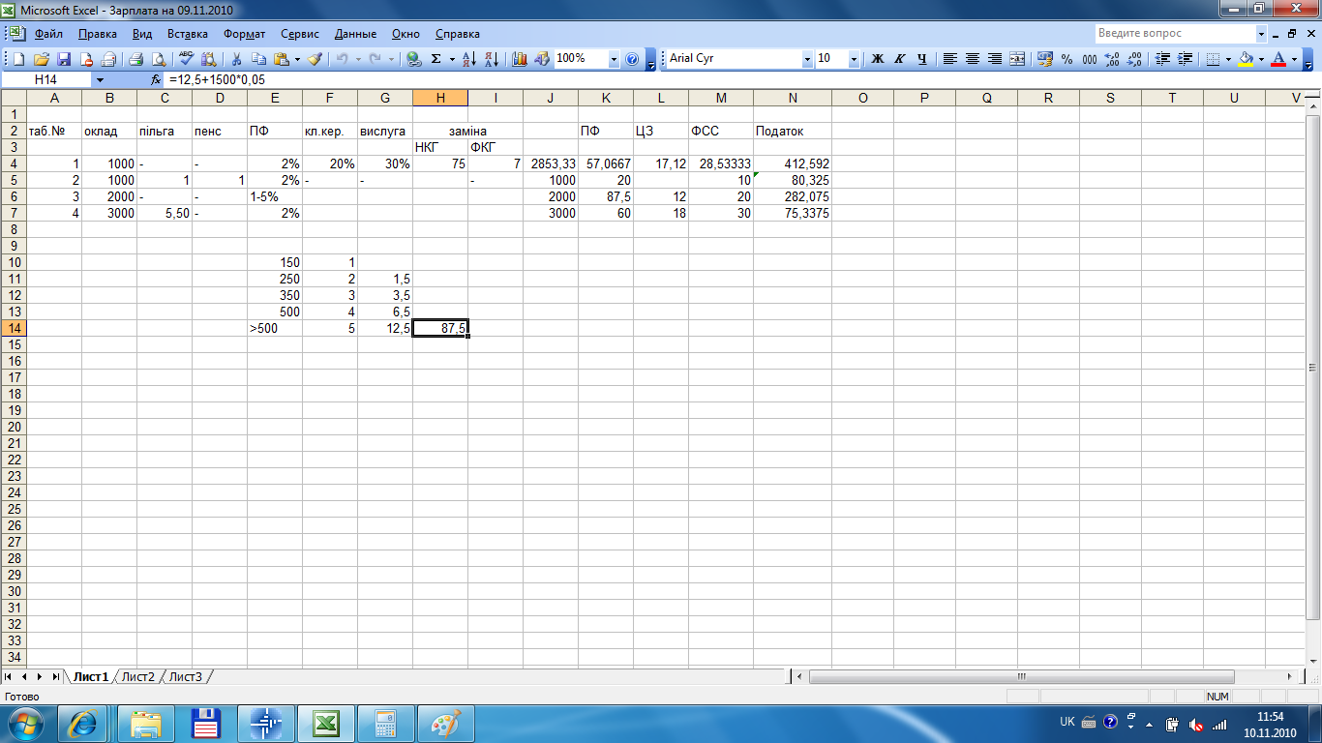The width and height of the screenshot is (1322, 743).
Task: Open the borders dropdown arrow
Action: tap(1228, 59)
